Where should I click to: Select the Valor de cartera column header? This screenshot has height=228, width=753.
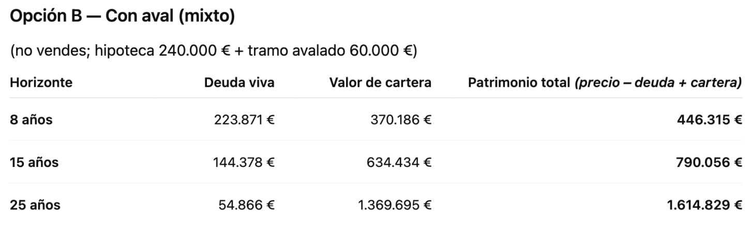point(380,83)
